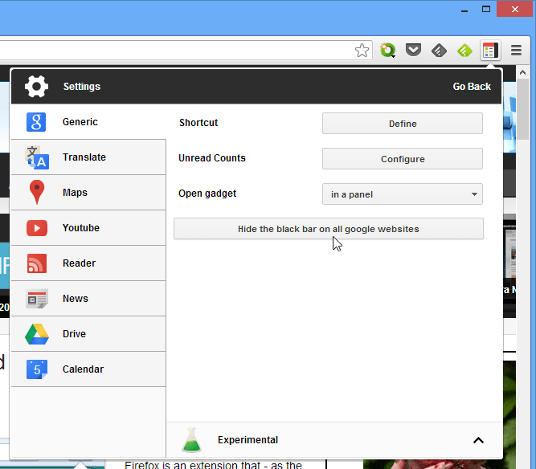Open the Translate settings tab
Screen dimensions: 536x469
pyautogui.click(x=88, y=157)
